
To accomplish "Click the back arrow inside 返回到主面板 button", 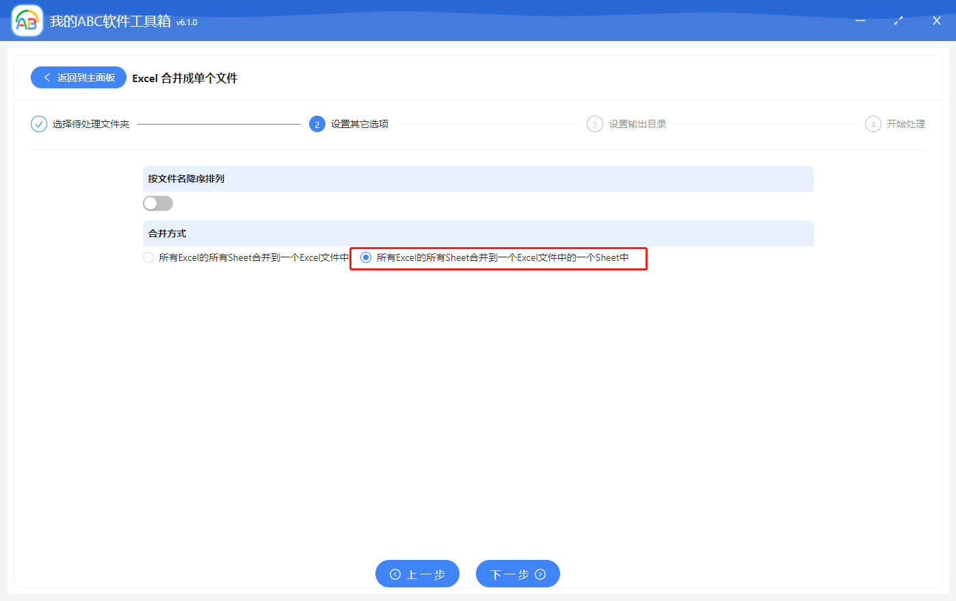I will (x=47, y=77).
